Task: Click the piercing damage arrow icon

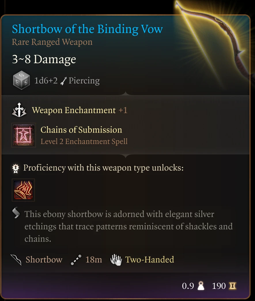Action: coord(63,81)
